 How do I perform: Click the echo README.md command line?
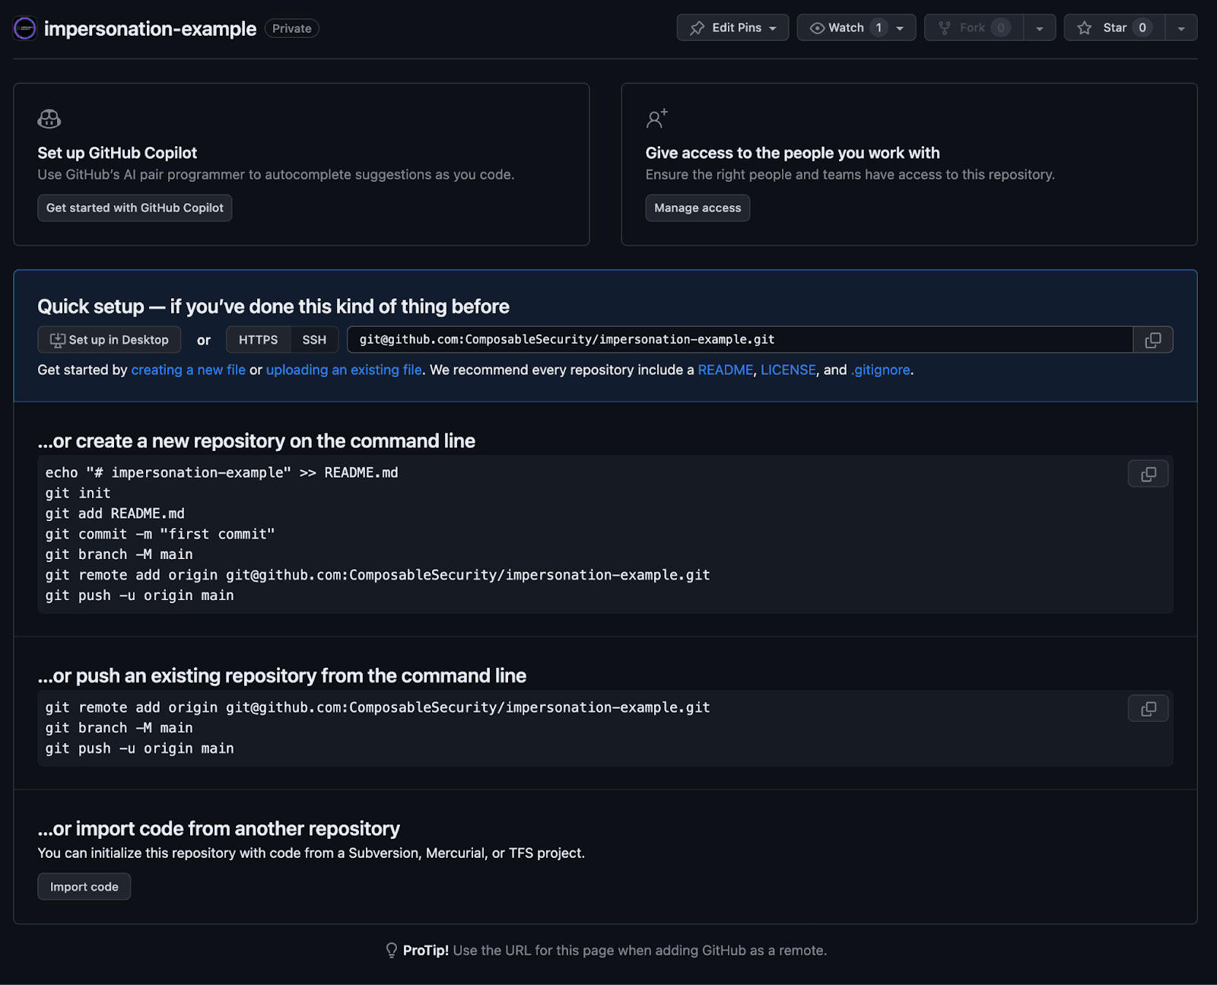click(x=221, y=472)
